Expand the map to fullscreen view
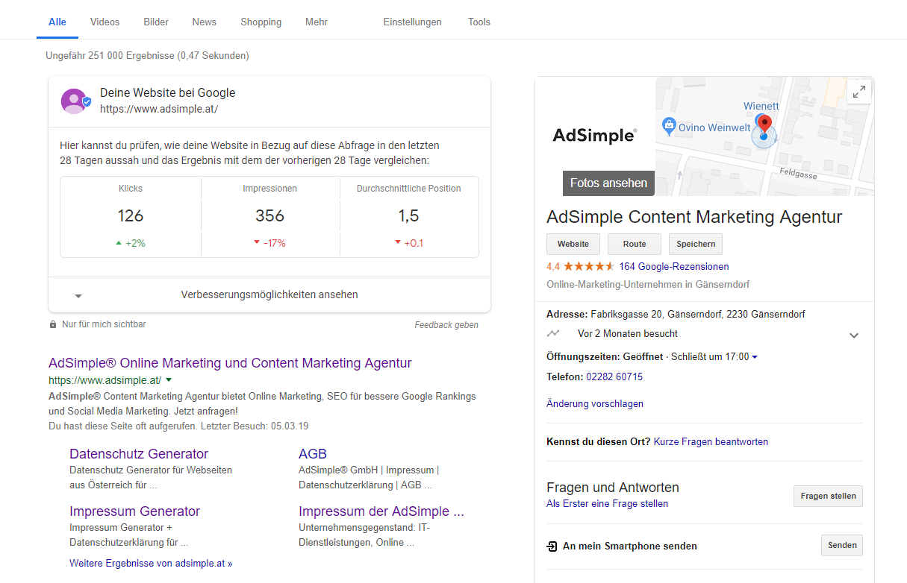 tap(858, 91)
